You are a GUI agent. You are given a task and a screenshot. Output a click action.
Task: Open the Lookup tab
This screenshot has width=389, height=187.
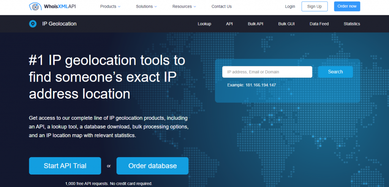coord(204,24)
